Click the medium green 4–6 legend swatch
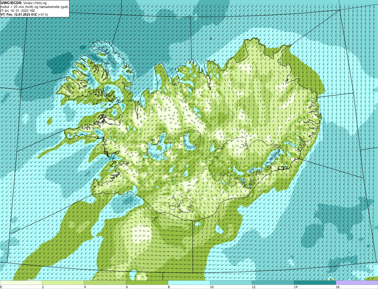Screen dimensions: 378x289 point(105,283)
